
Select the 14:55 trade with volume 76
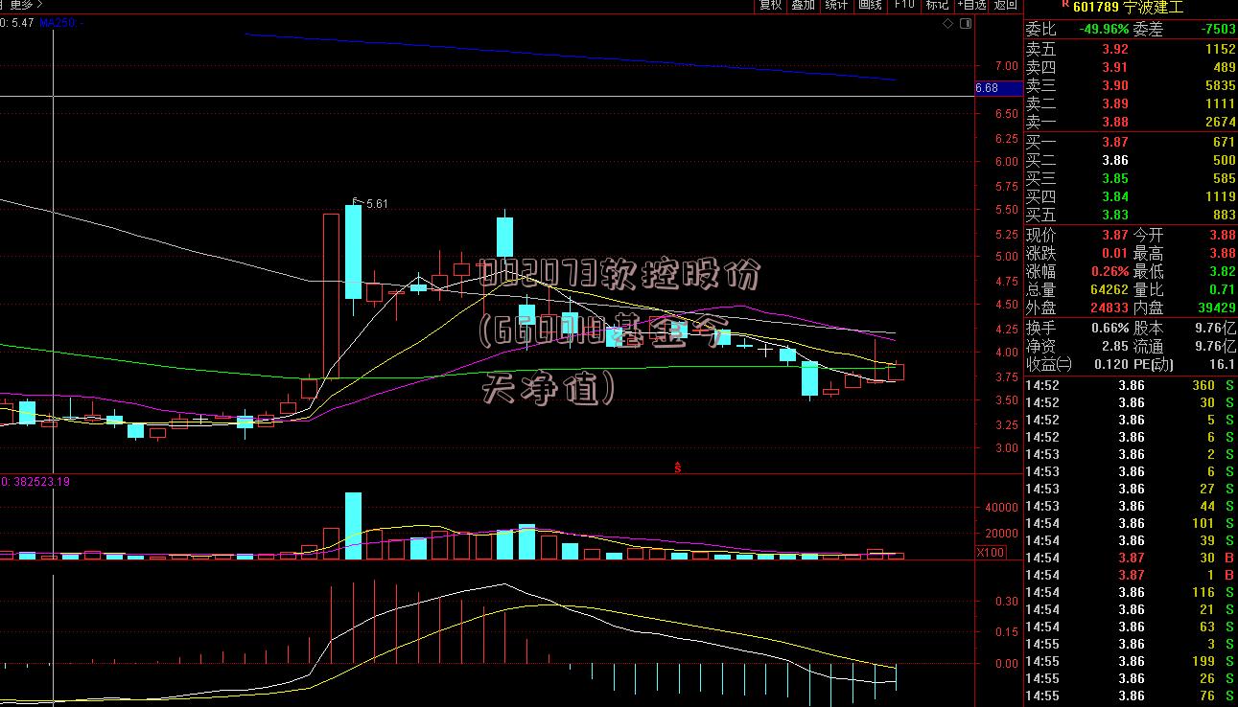pos(1131,696)
